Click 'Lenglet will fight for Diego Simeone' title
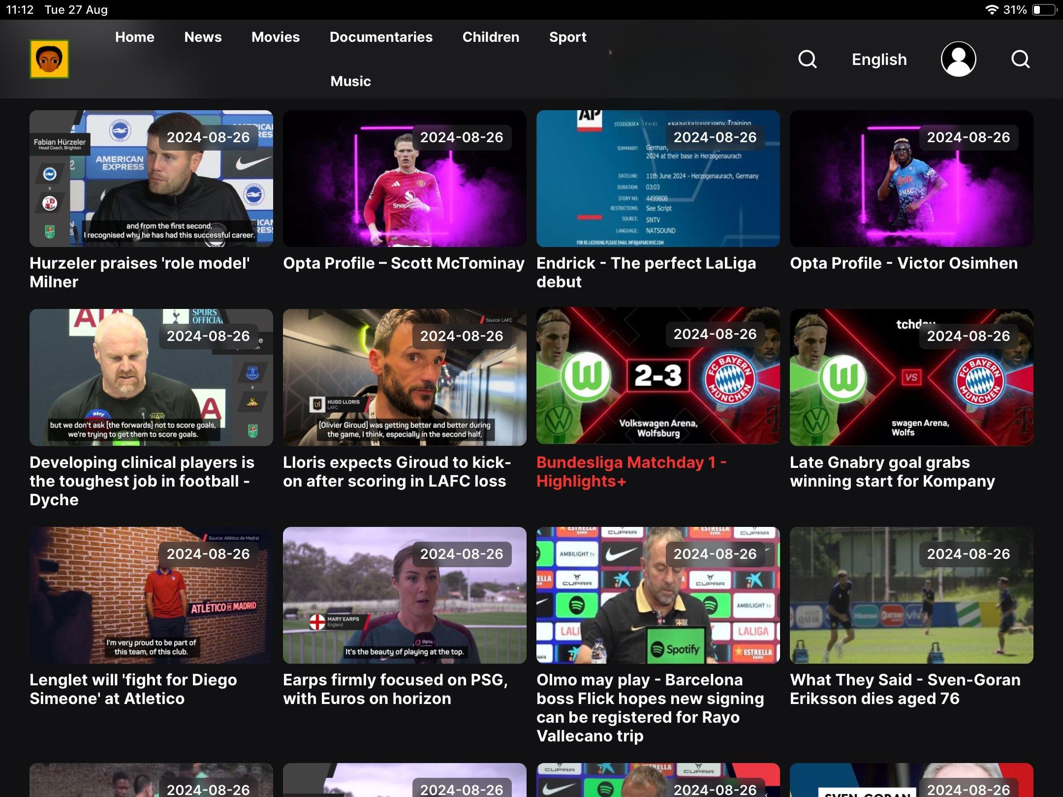The image size is (1063, 797). tap(133, 689)
